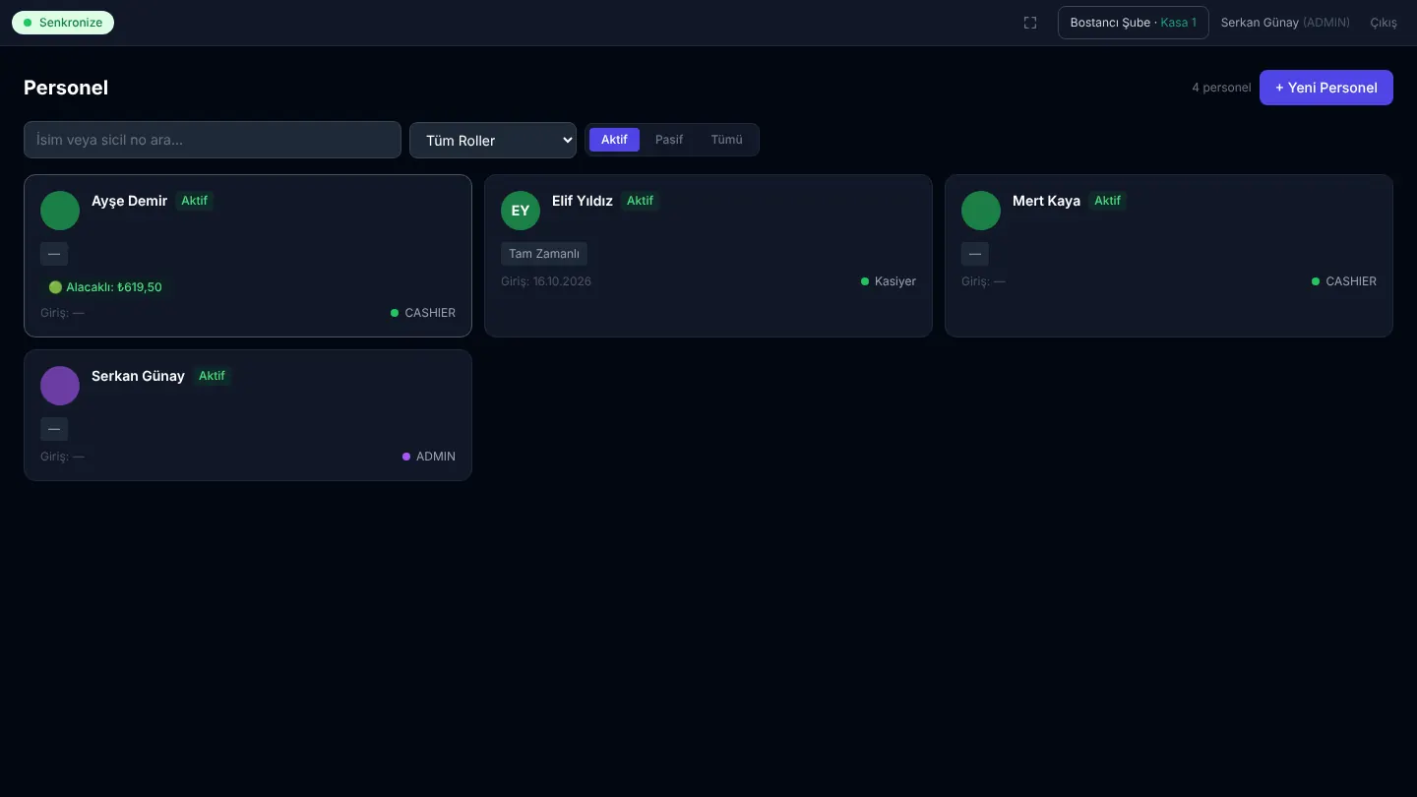Click Mert Kaya's green avatar
This screenshot has width=1417, height=797.
point(981,211)
